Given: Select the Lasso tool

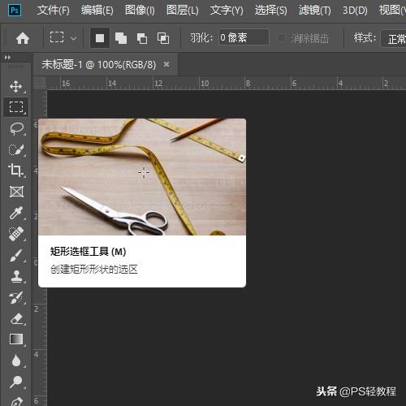Looking at the screenshot, I should click(x=16, y=128).
